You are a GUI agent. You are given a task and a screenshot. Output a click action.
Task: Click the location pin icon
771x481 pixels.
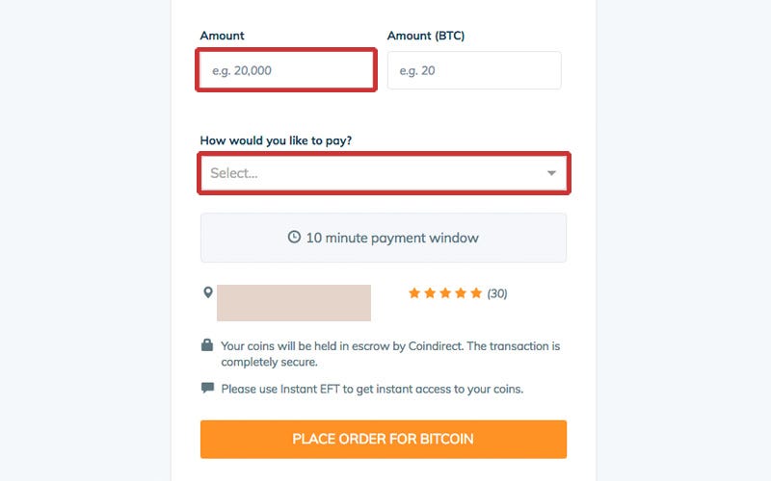pyautogui.click(x=207, y=292)
